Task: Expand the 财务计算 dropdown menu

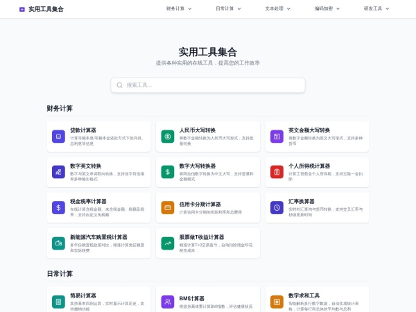Action: (x=179, y=9)
